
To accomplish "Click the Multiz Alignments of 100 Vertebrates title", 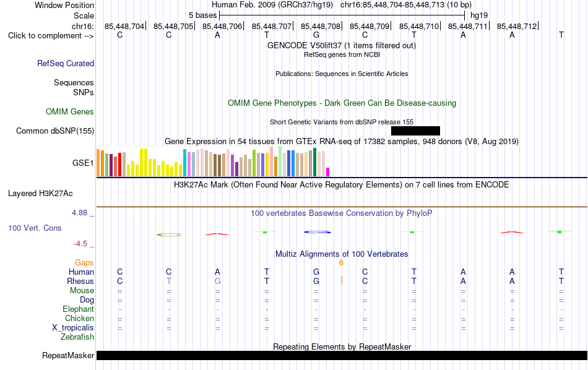I will click(342, 254).
